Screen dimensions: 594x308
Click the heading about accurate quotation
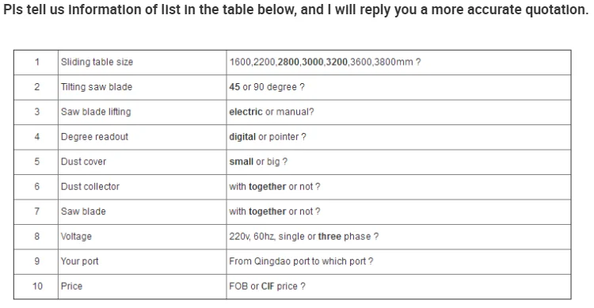296,10
